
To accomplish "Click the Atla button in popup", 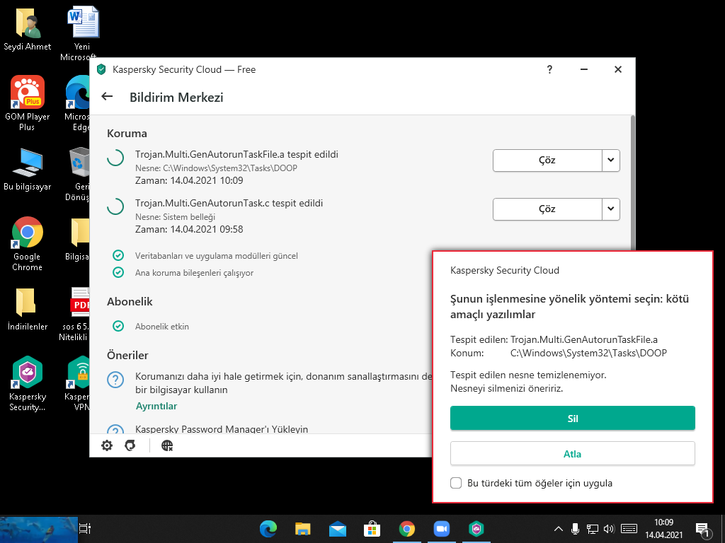I will pos(572,453).
